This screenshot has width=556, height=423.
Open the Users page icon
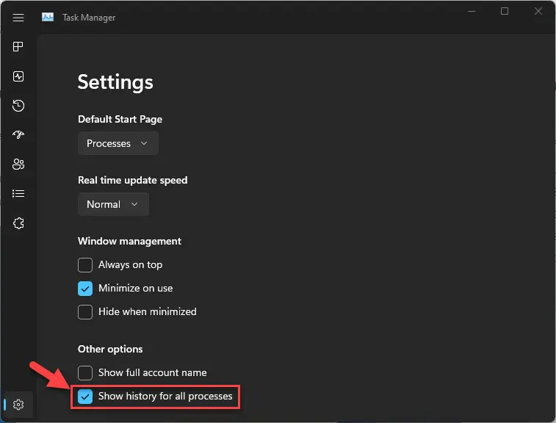[x=18, y=164]
